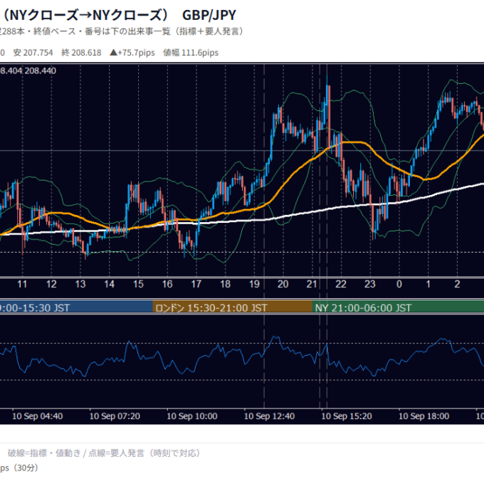Click the 10 Sep 10:00 time label
The image size is (484, 484).
(x=192, y=416)
